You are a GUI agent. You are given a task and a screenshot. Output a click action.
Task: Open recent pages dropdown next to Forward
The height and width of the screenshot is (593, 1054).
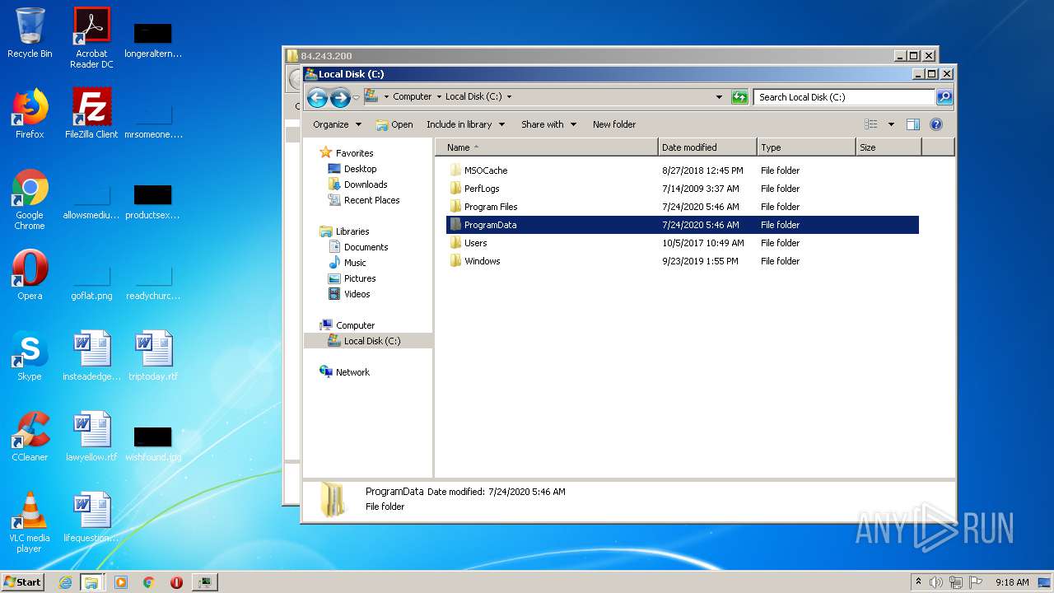tap(356, 97)
